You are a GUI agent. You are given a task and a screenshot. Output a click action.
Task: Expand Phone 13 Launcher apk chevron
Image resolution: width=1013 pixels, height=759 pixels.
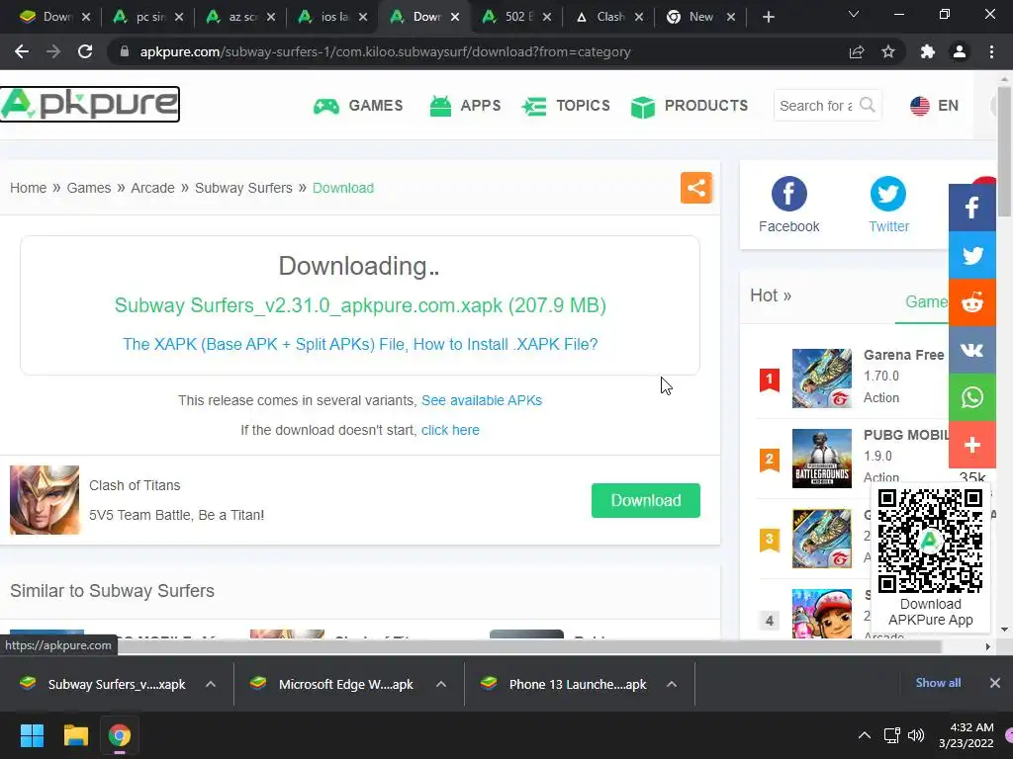[672, 684]
